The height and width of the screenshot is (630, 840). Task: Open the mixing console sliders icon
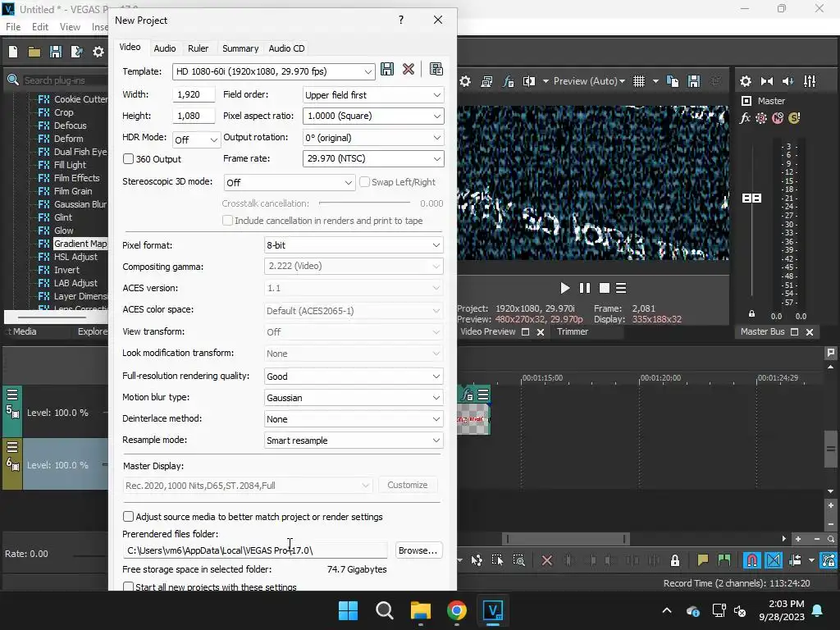click(810, 81)
